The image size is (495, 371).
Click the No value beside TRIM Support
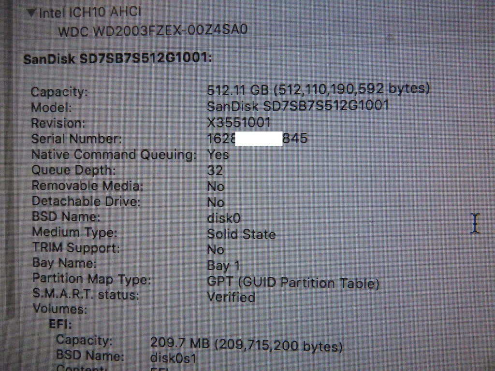tap(216, 250)
